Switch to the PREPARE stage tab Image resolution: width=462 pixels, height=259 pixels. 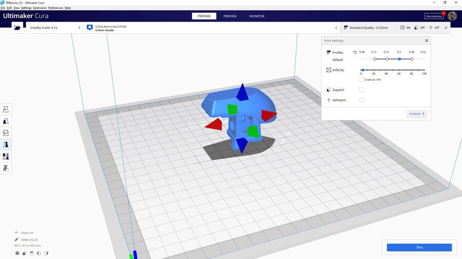(x=204, y=16)
